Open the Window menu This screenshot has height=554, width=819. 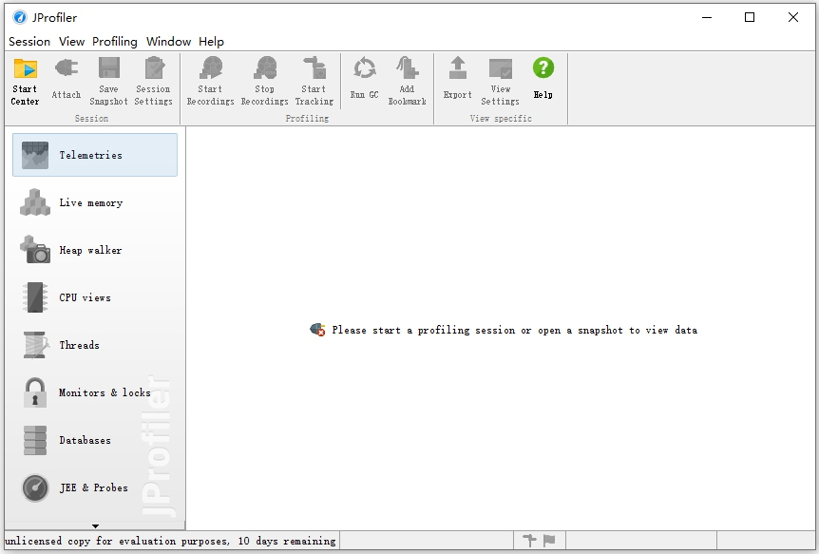pyautogui.click(x=168, y=41)
